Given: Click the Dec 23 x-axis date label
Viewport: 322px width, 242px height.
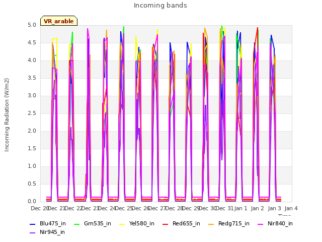Looking at the screenshot, I should pos(91,209).
